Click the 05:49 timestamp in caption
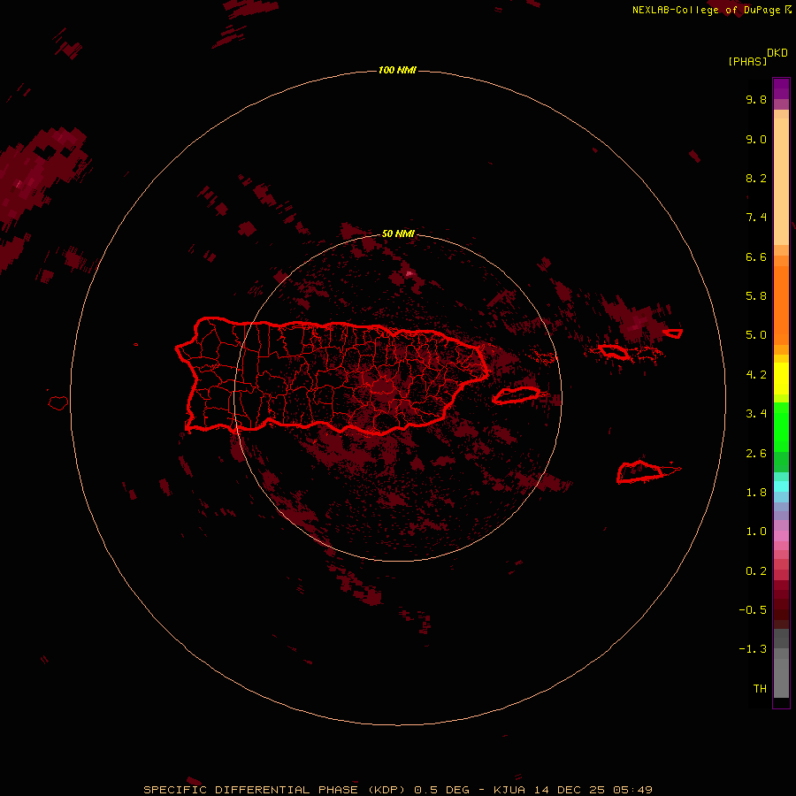This screenshot has height=796, width=796. pyautogui.click(x=632, y=790)
